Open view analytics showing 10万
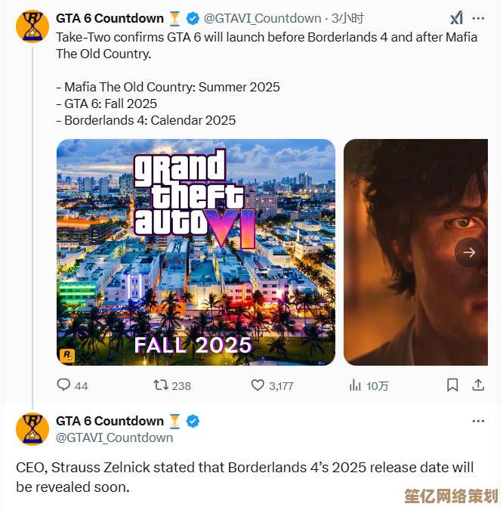503x510 pixels. 355,385
